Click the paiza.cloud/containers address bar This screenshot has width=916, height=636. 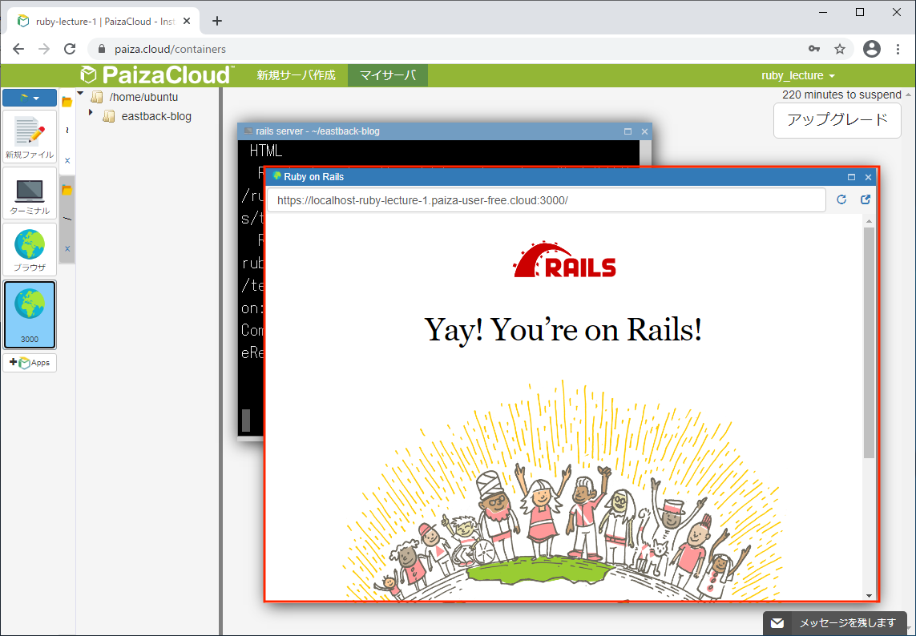(x=170, y=49)
